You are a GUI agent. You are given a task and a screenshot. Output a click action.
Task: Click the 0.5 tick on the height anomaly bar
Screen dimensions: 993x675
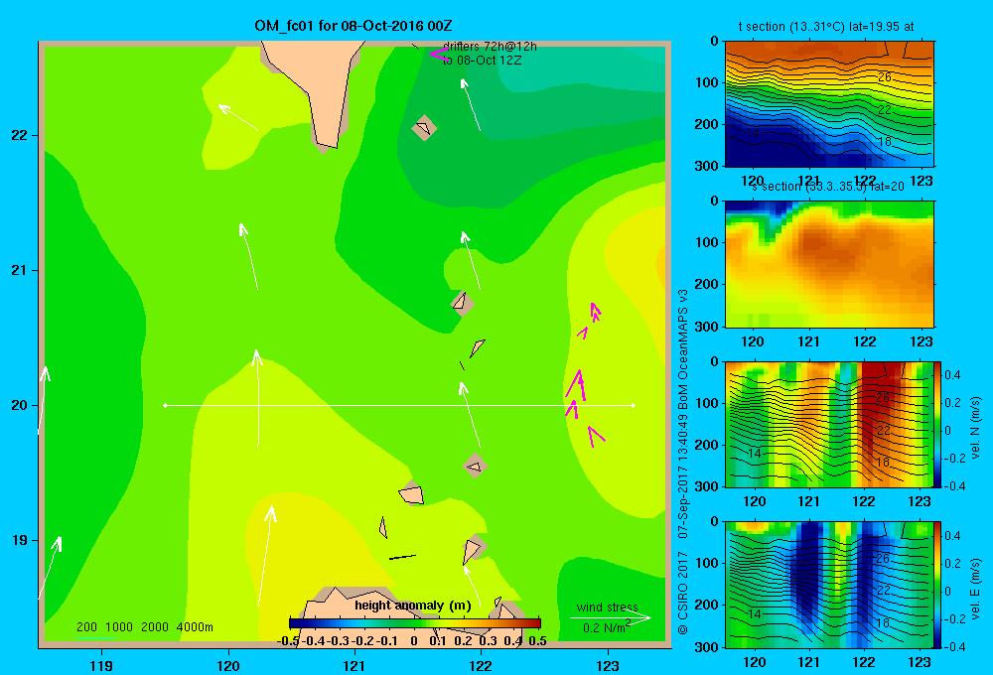537,641
